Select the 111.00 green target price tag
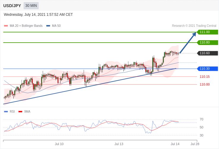Screen dimensions: 219x149 (x=207, y=32)
